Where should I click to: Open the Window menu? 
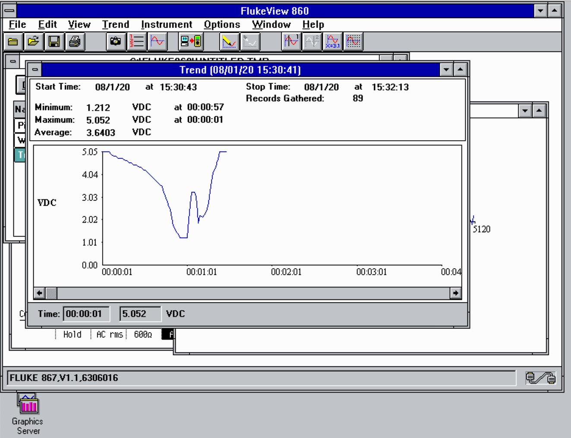pyautogui.click(x=271, y=25)
